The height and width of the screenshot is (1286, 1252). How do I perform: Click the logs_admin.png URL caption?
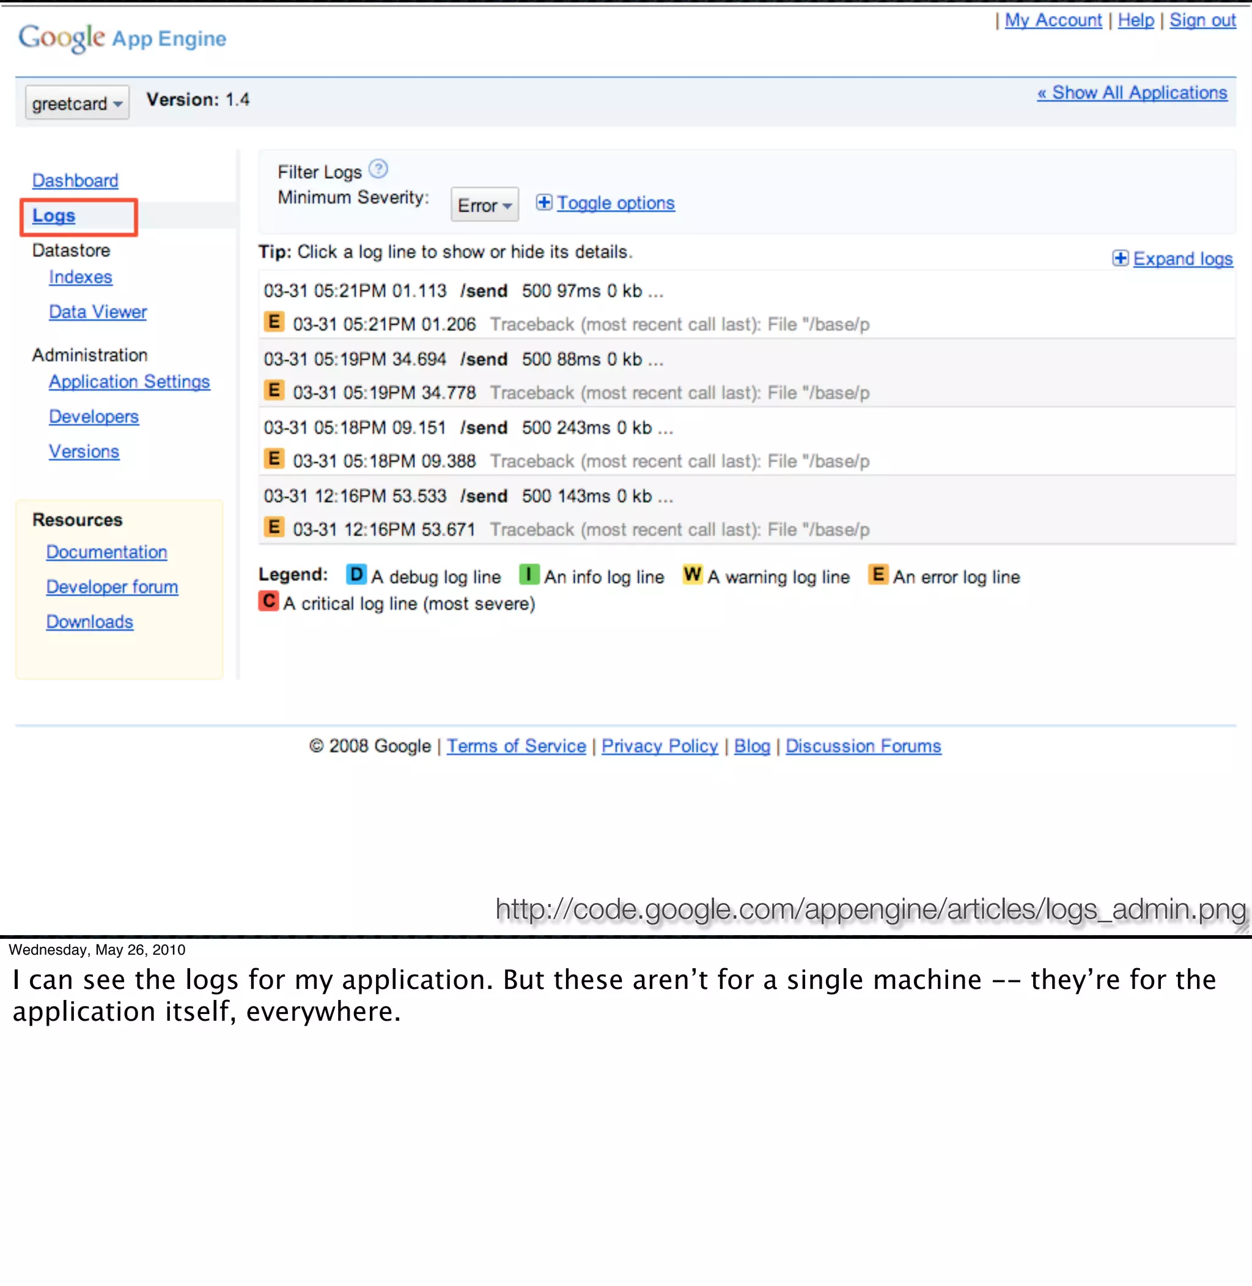871,910
